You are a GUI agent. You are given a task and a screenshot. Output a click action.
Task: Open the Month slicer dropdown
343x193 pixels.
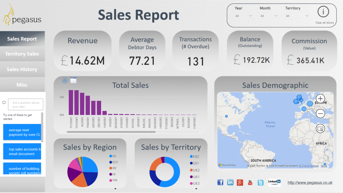coord(269,16)
